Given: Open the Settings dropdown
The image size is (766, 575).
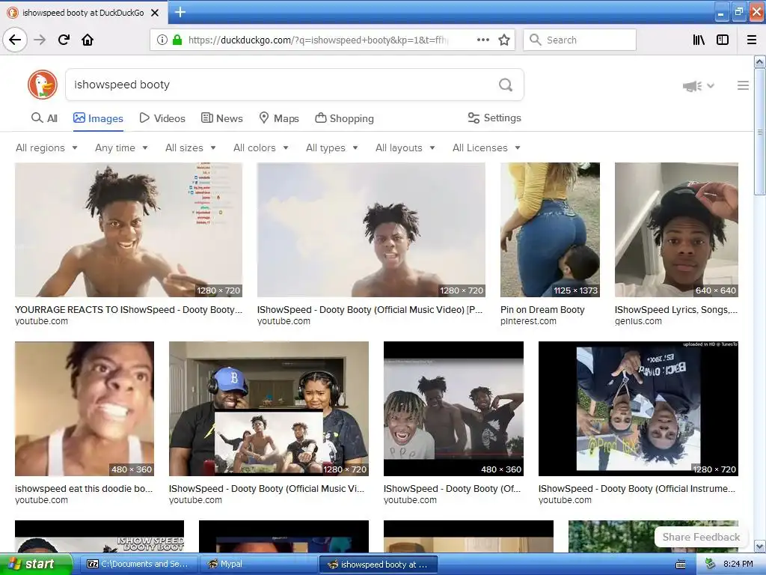Looking at the screenshot, I should pos(494,118).
